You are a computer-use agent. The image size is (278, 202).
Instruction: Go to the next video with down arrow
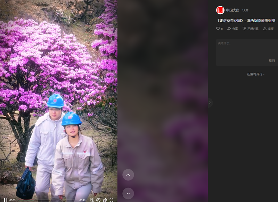tap(128, 193)
